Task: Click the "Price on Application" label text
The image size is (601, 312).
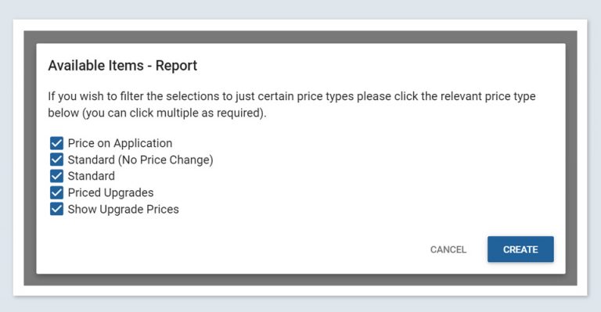Action: [x=120, y=143]
